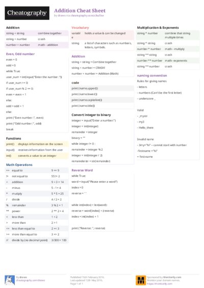Click the 'index = 0' line

(x=78, y=188)
